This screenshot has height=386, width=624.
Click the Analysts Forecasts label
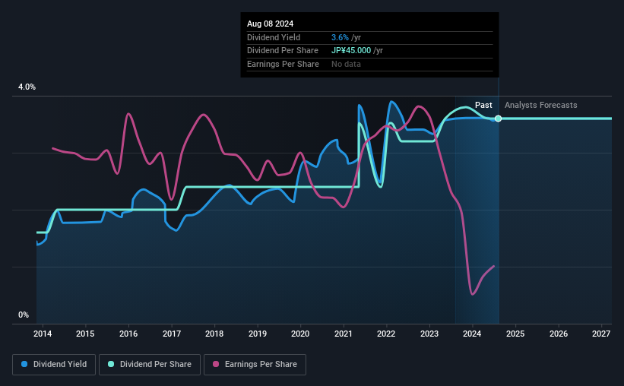point(541,105)
